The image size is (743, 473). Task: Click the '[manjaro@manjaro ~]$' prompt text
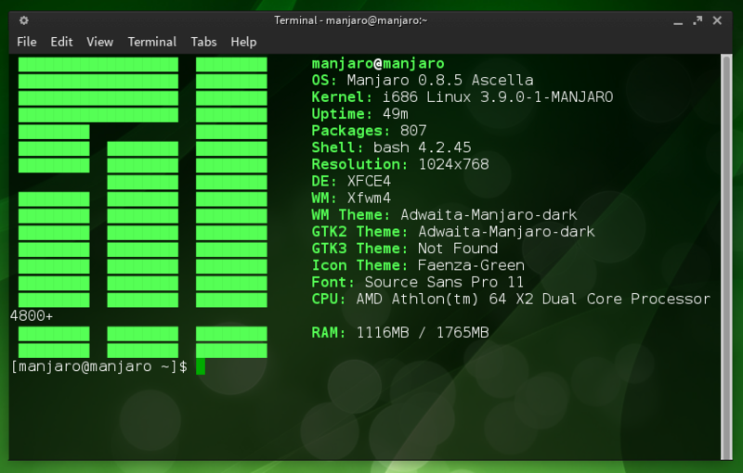click(99, 366)
